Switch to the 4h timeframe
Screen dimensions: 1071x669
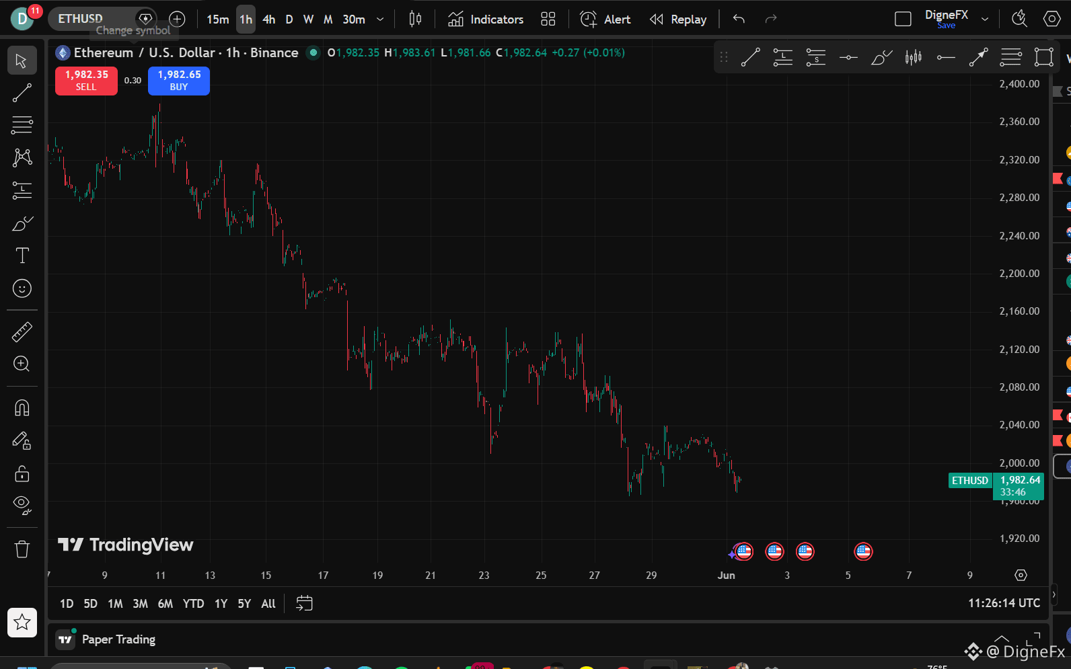coord(269,19)
